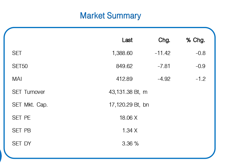The height and width of the screenshot is (165, 225).
Task: Click the SET Mkt. Cap. label
Action: 30,105
